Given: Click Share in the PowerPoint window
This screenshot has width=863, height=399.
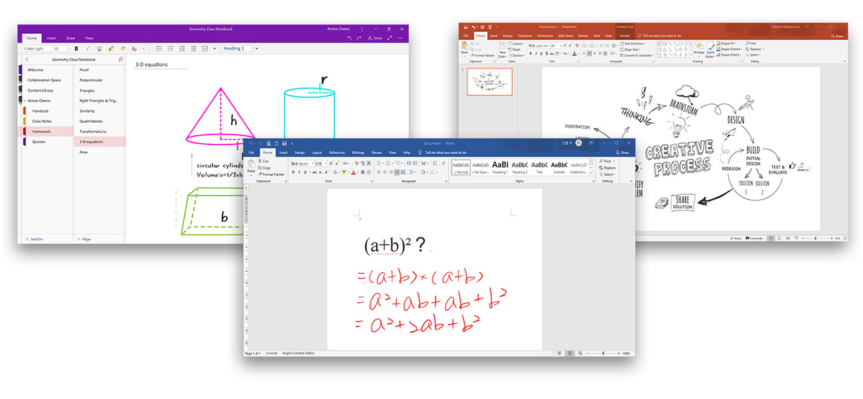Looking at the screenshot, I should [836, 36].
